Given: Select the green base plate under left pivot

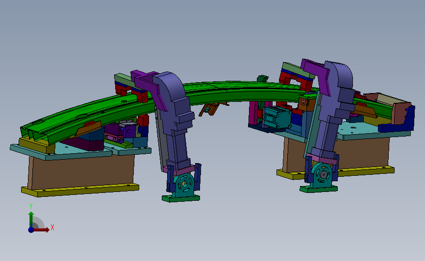Looking at the screenshot, I should click(x=181, y=198).
